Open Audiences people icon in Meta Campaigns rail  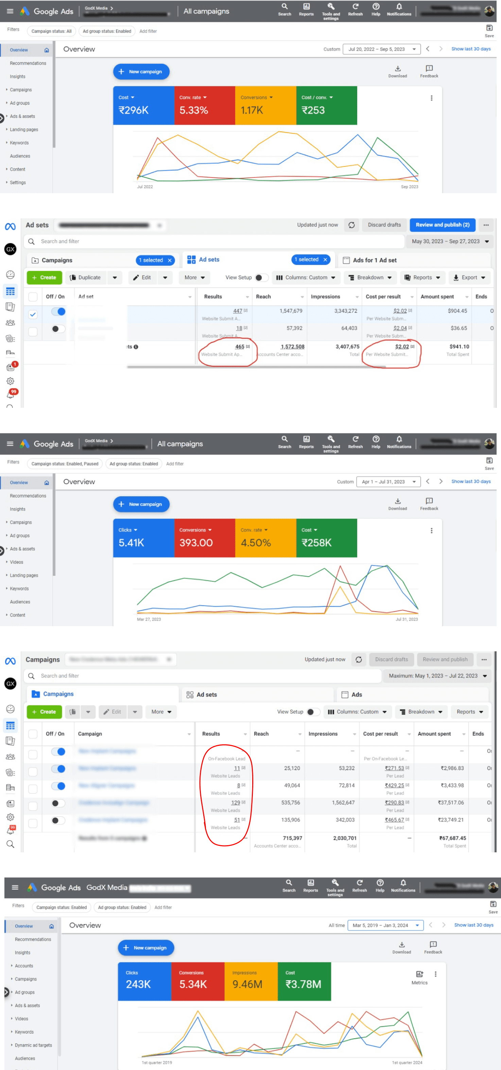click(x=11, y=756)
